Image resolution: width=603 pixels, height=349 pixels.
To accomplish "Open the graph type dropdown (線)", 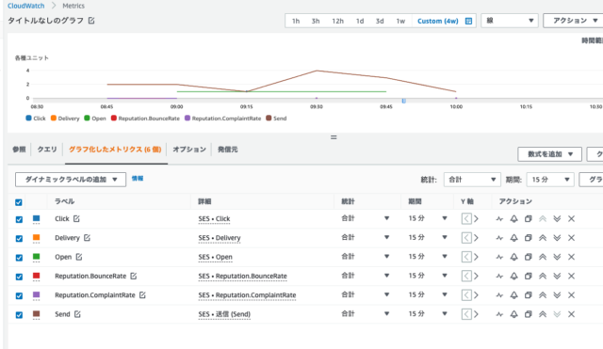I will 509,21.
